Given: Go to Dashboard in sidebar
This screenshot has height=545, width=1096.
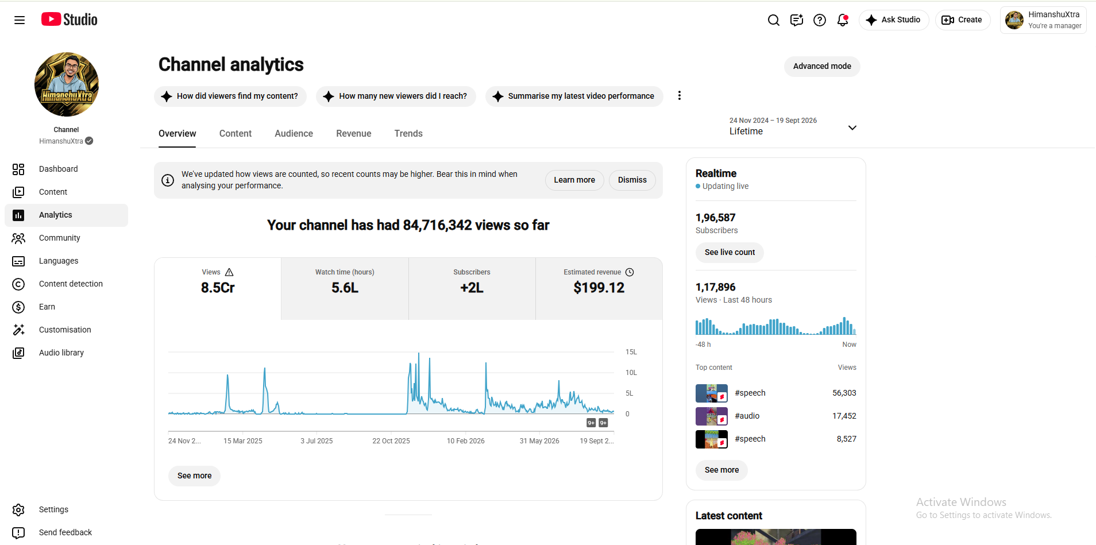Looking at the screenshot, I should 67,169.
